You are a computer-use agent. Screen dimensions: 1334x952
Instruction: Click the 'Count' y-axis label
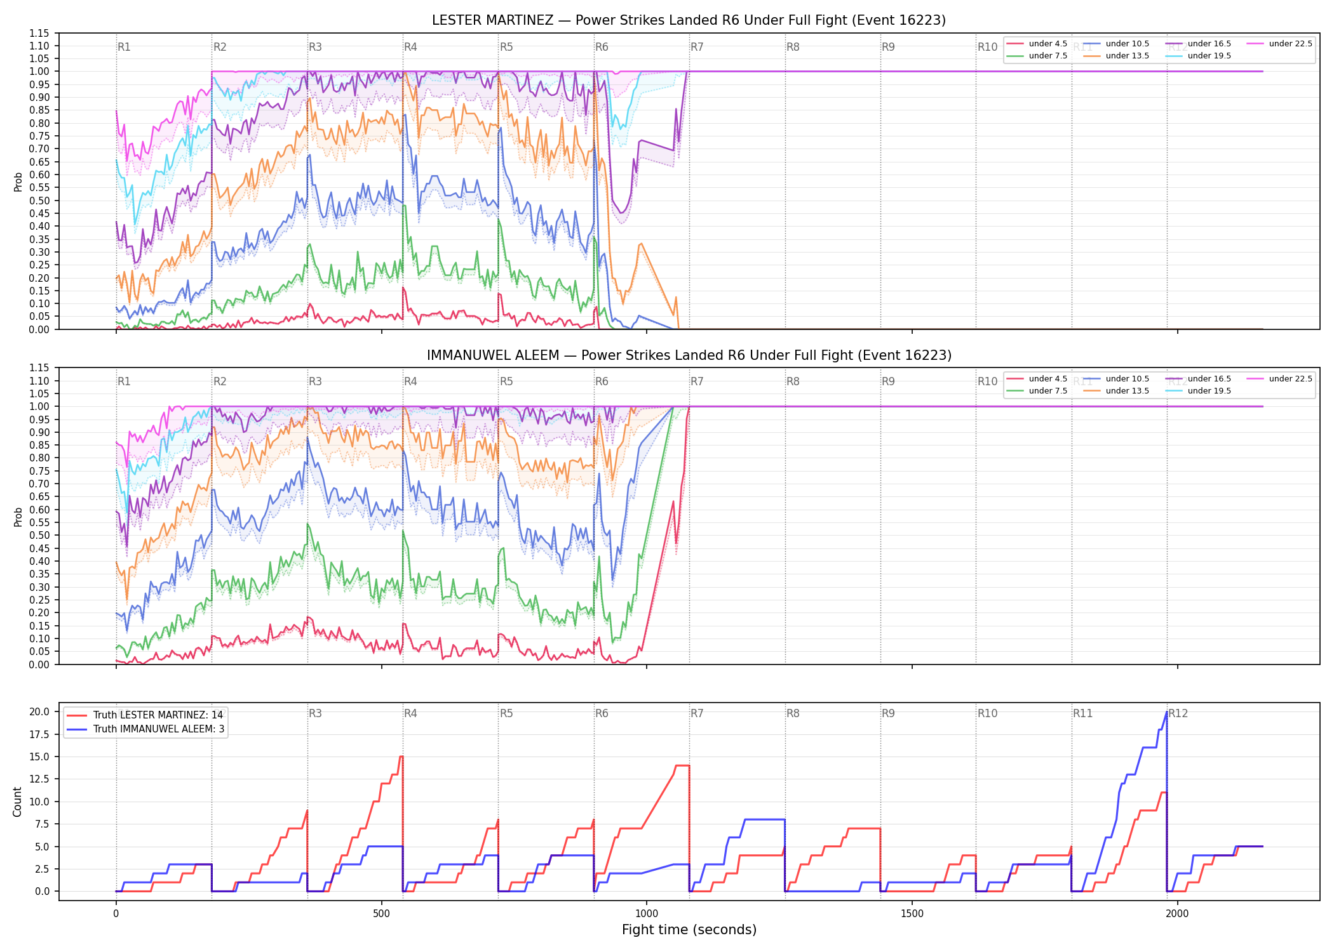17,802
